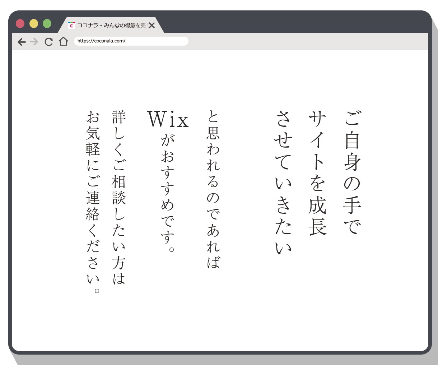Select the ココナラ browser tab
Screen dimensions: 438x365
click(x=111, y=25)
